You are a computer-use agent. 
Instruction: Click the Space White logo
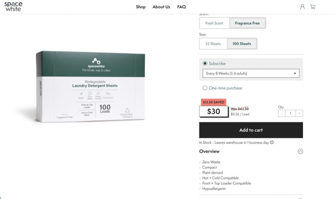point(13,7)
